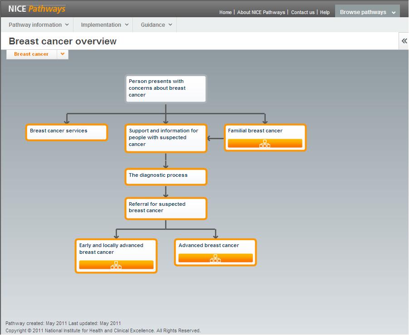This screenshot has width=409, height=335.
Task: Collapse the side panel with the double-chevron
Action: click(404, 41)
